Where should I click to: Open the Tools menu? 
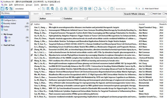[36, 5]
